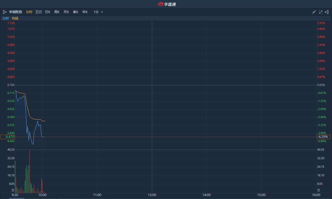Click the -4.29% change label
Viewport: 332px width, 199px height.
324,137
